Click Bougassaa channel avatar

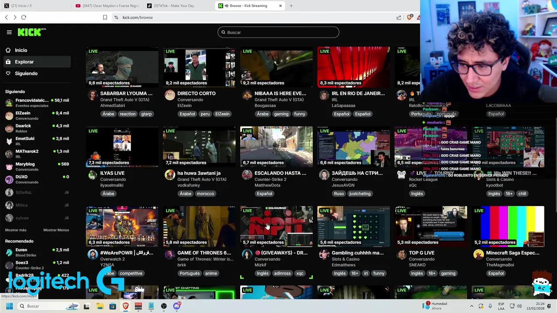(247, 95)
